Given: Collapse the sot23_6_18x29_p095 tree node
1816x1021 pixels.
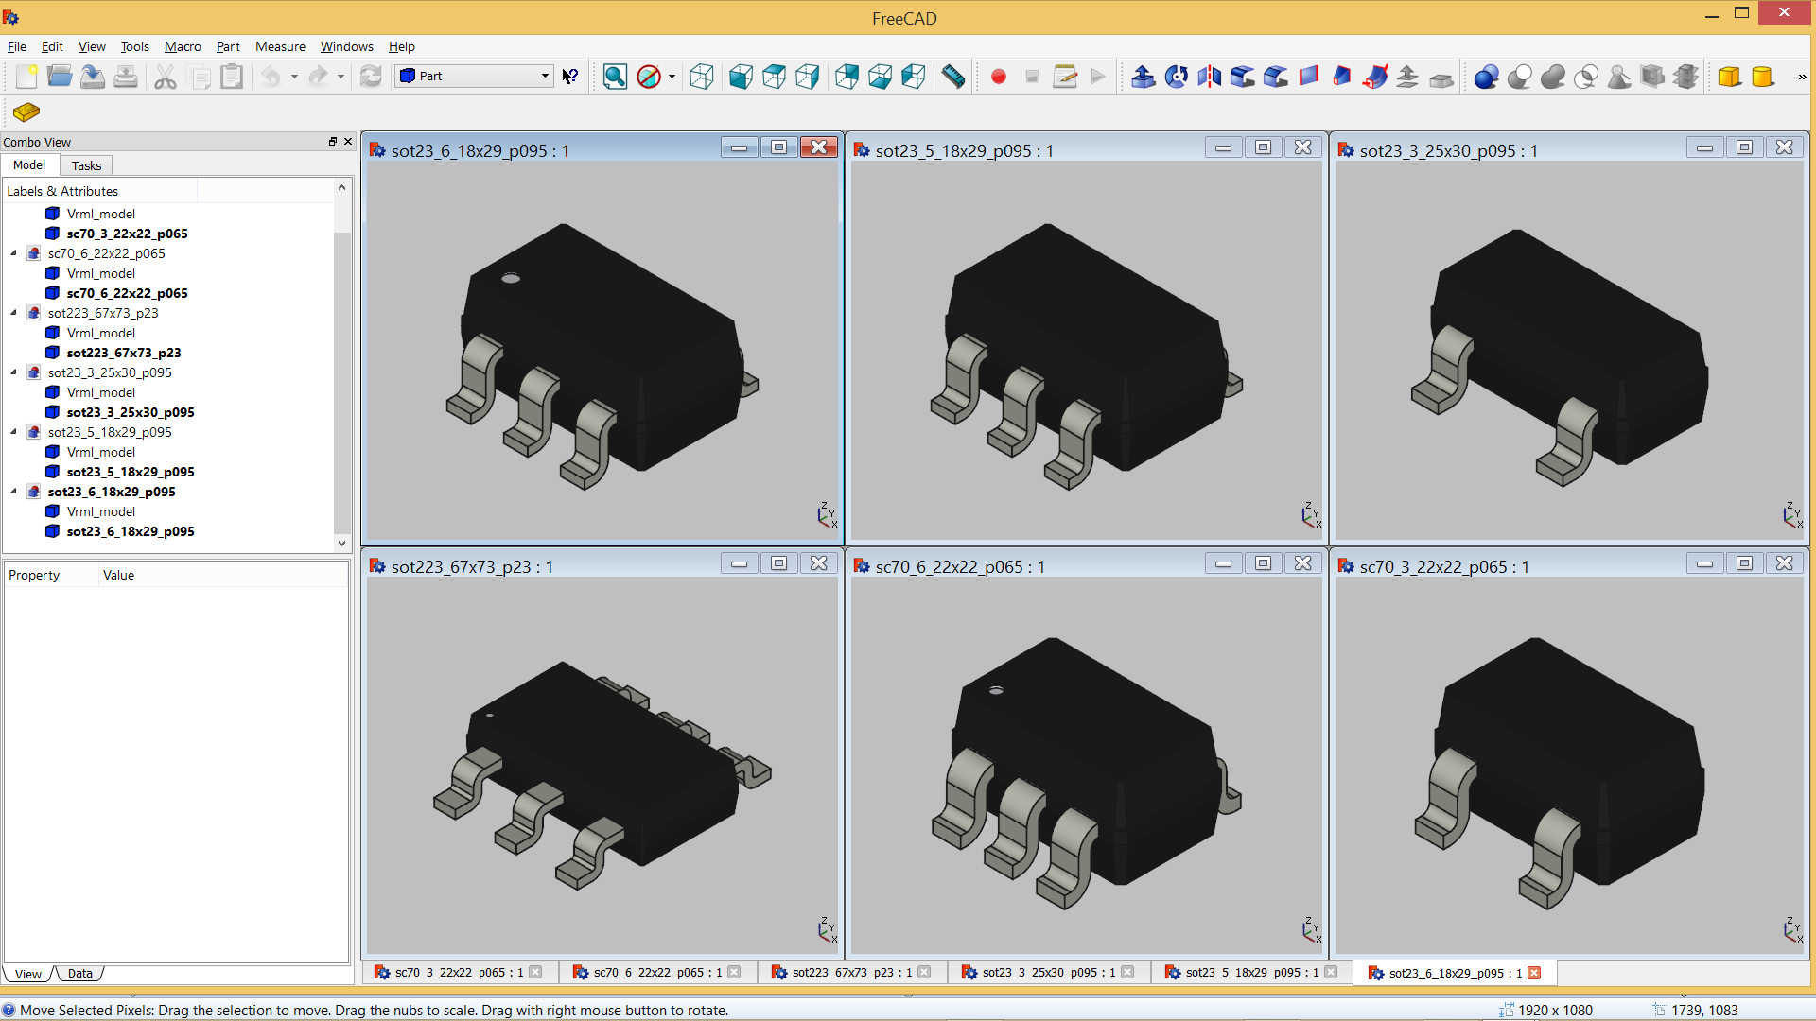Looking at the screenshot, I should (14, 492).
